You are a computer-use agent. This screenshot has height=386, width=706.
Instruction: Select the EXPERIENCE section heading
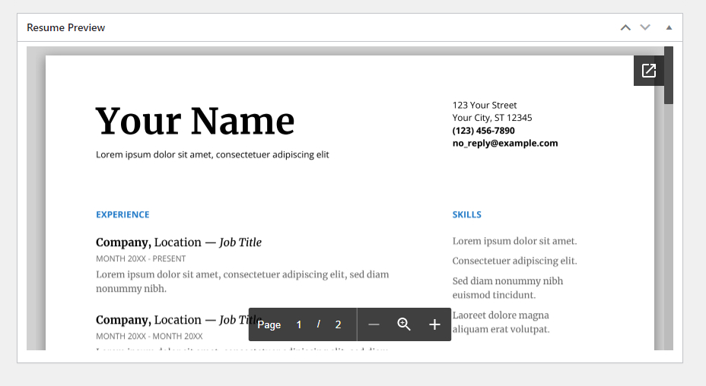pos(122,214)
